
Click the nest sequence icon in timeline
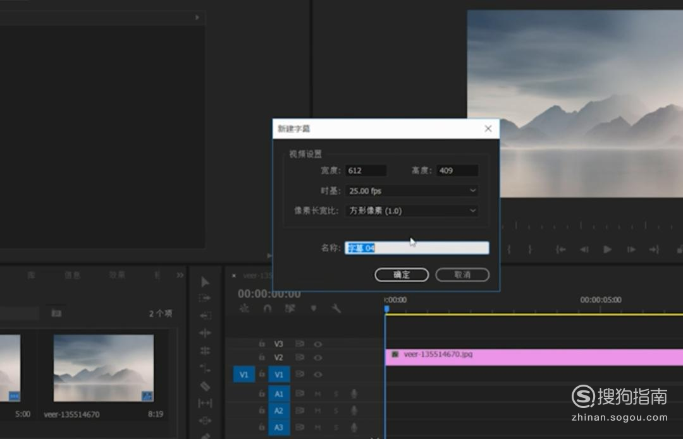[244, 308]
